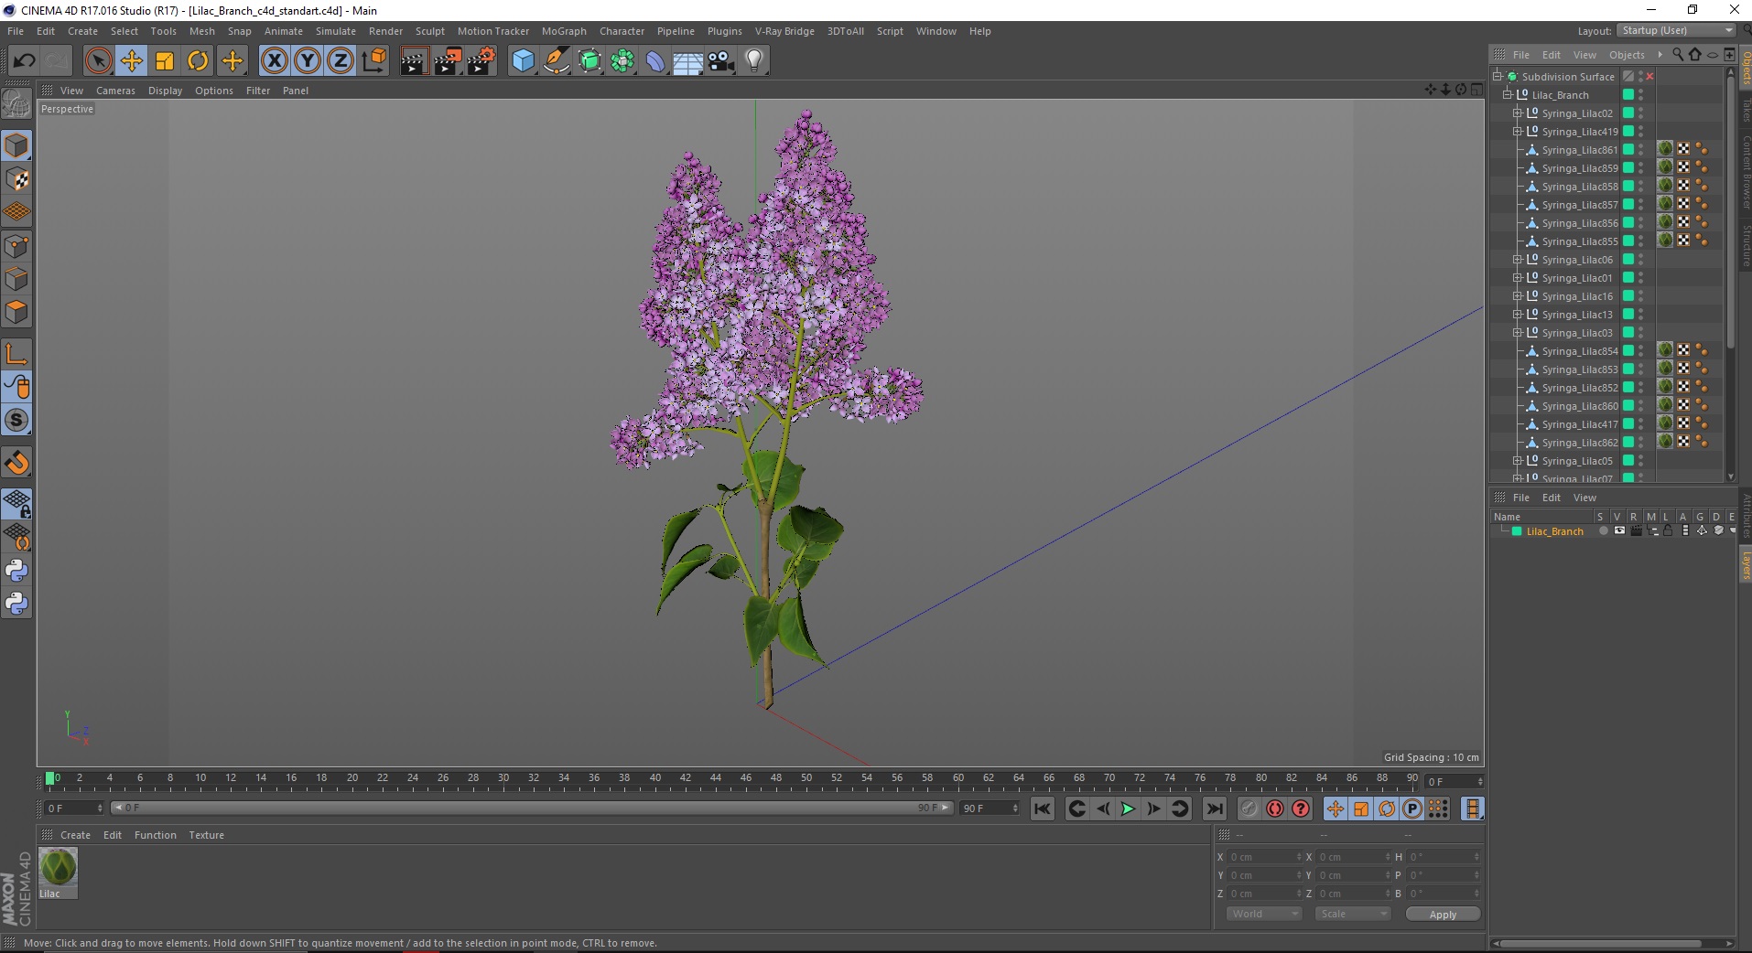
Task: Open the spline Pen tool
Action: click(x=556, y=61)
